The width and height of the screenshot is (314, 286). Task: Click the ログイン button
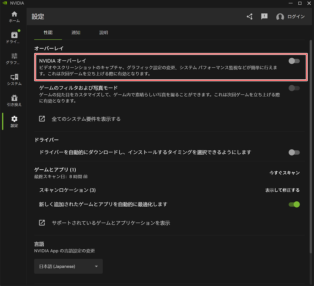click(296, 17)
